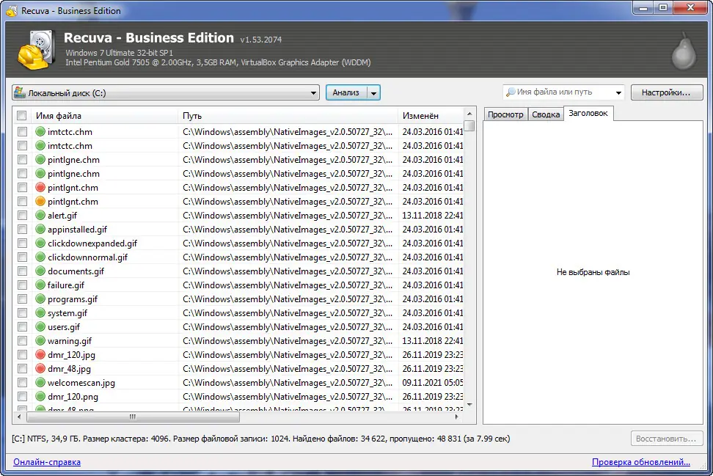713x476 pixels.
Task: Click the orange status dot beside pintlgnt.chm
Action: (40, 201)
